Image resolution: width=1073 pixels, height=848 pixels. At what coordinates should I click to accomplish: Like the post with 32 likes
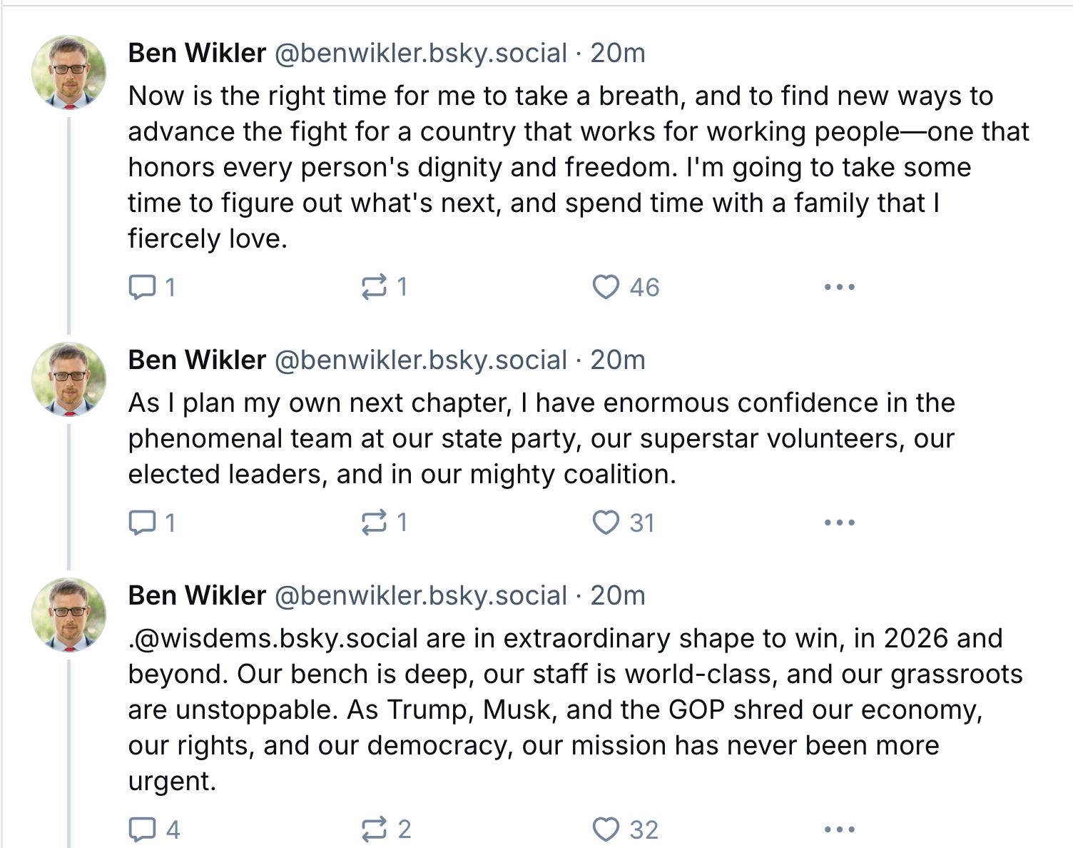[625, 829]
